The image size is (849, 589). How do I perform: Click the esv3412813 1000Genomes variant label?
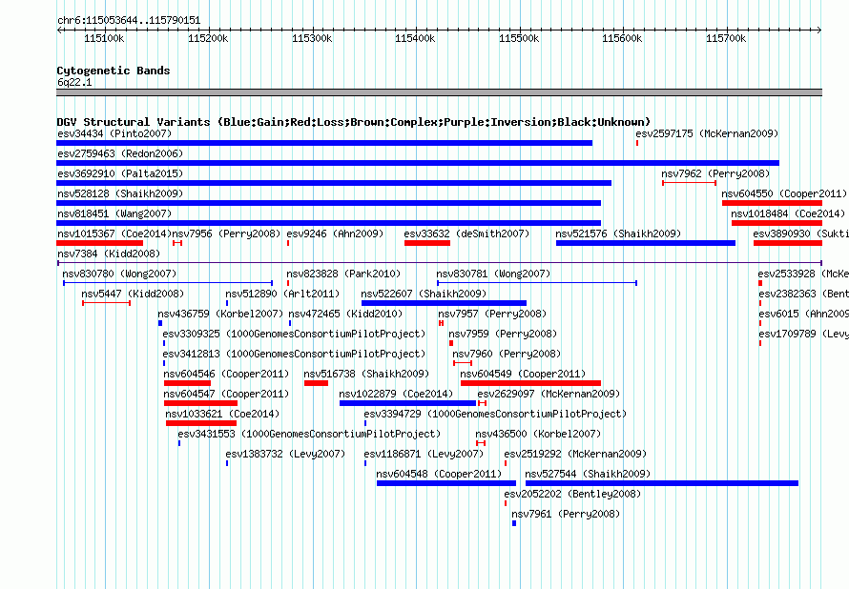(294, 354)
